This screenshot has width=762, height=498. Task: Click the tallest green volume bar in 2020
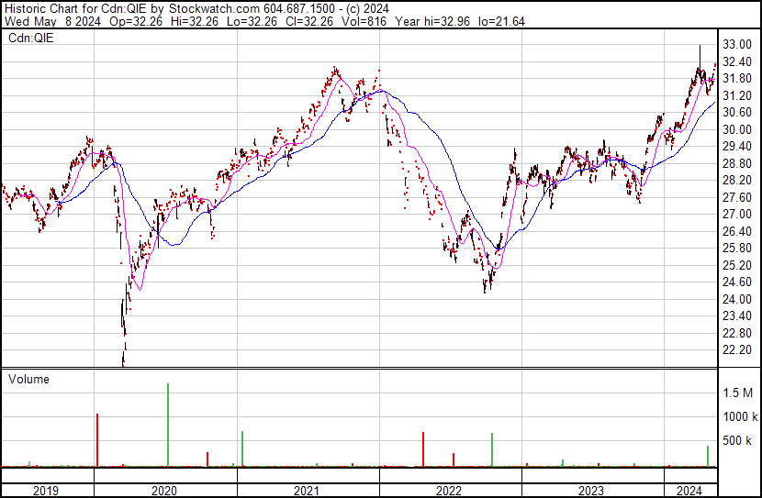[168, 426]
